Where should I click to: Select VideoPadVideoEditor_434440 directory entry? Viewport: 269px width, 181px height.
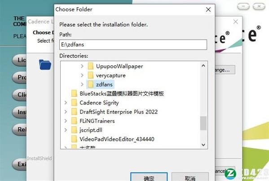[x=117, y=139]
